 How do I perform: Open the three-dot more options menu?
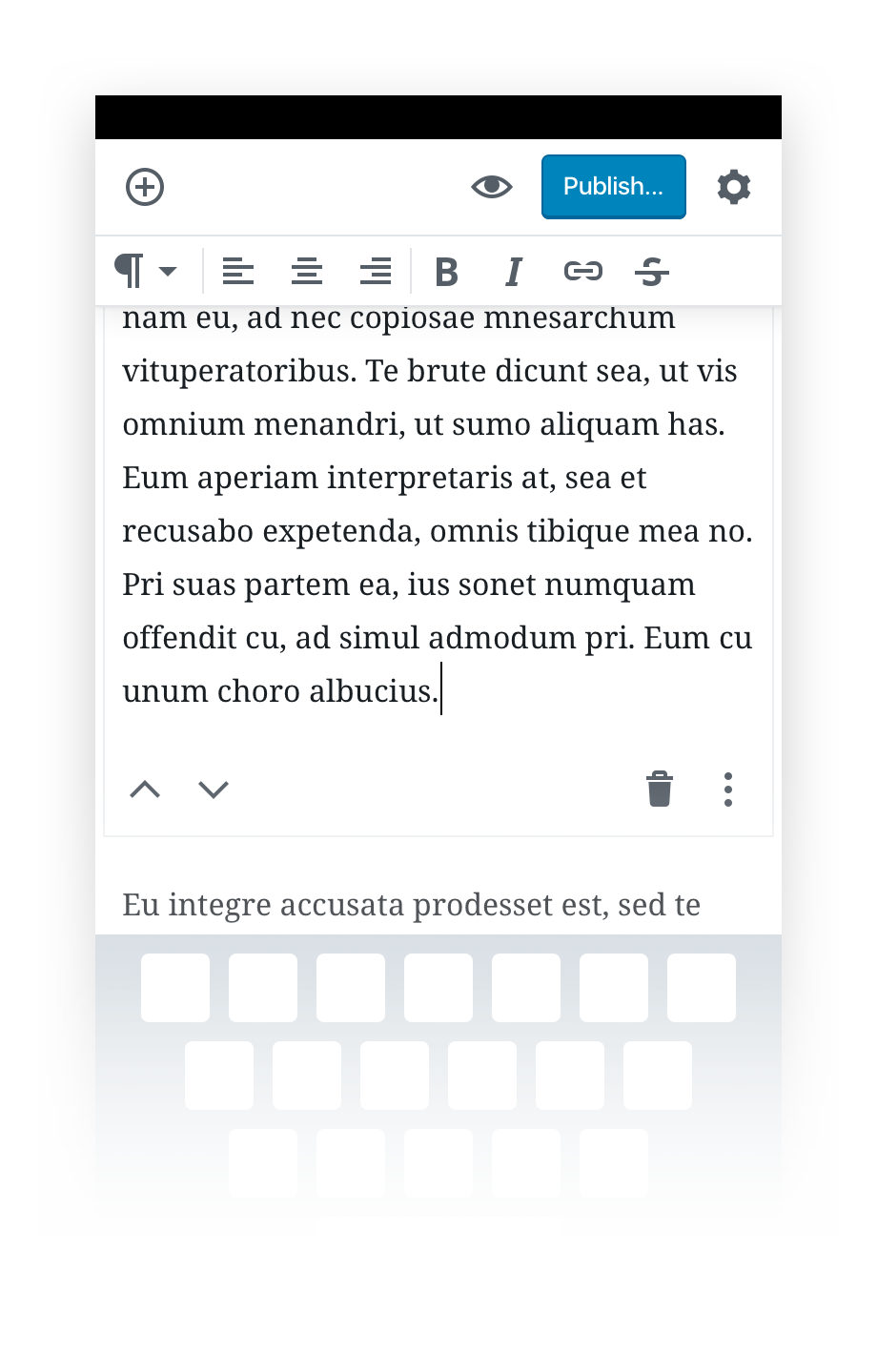(x=728, y=790)
